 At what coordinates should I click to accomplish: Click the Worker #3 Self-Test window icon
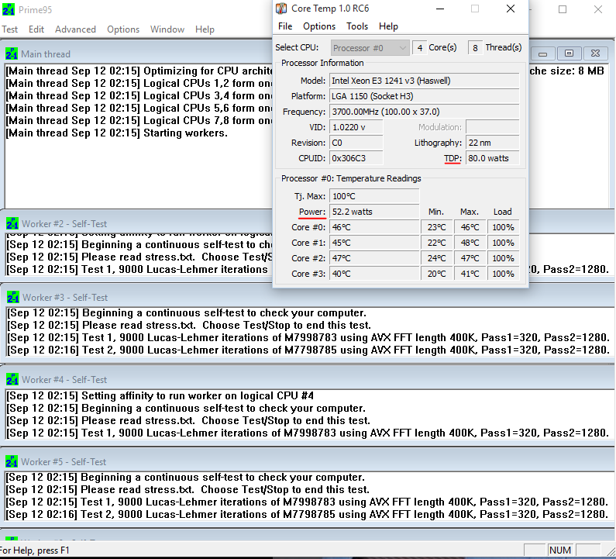tap(13, 297)
